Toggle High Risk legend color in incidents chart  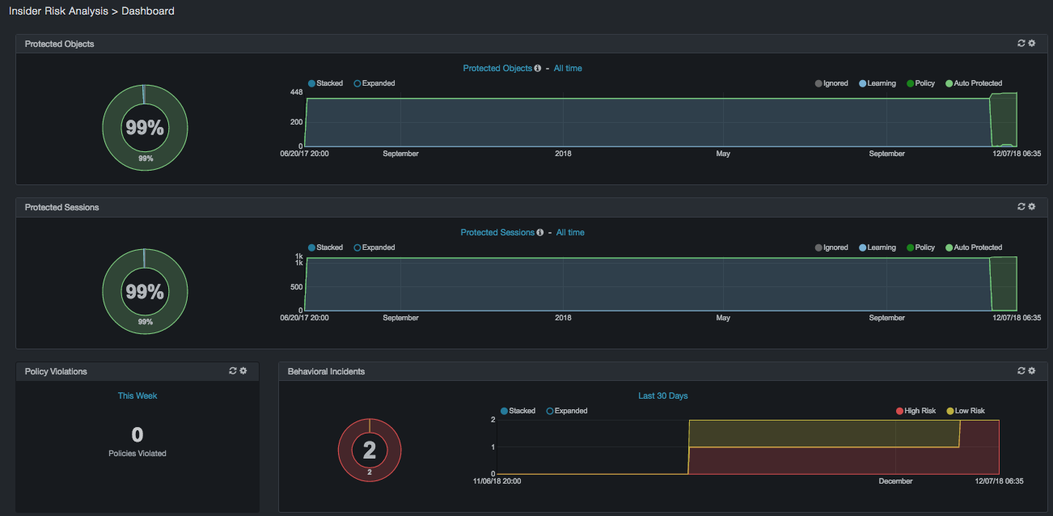899,411
